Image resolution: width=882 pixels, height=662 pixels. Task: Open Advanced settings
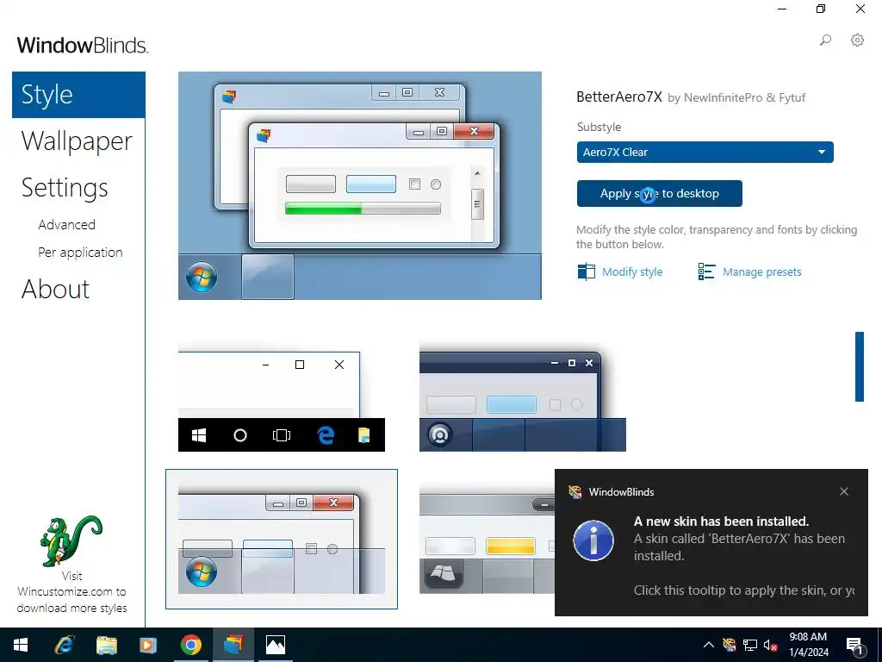[x=66, y=225]
